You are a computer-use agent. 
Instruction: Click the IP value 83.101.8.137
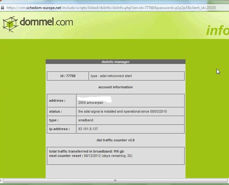pos(88,129)
